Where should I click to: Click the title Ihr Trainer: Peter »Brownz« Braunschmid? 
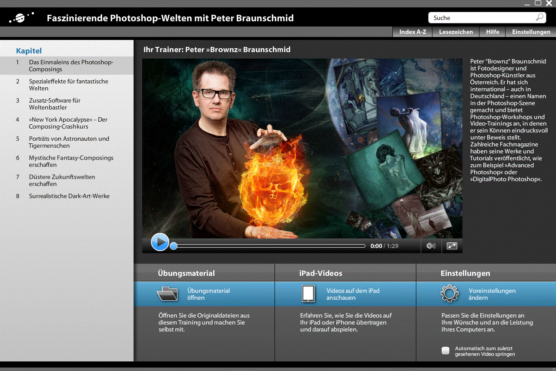pyautogui.click(x=217, y=50)
